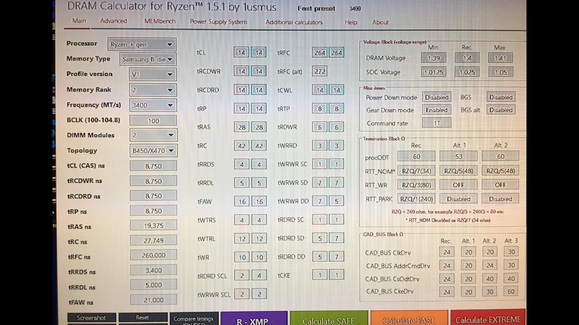This screenshot has height=325, width=579.
Task: Open the Frequency (MT/s) 3400 dropdown
Action: coord(152,105)
